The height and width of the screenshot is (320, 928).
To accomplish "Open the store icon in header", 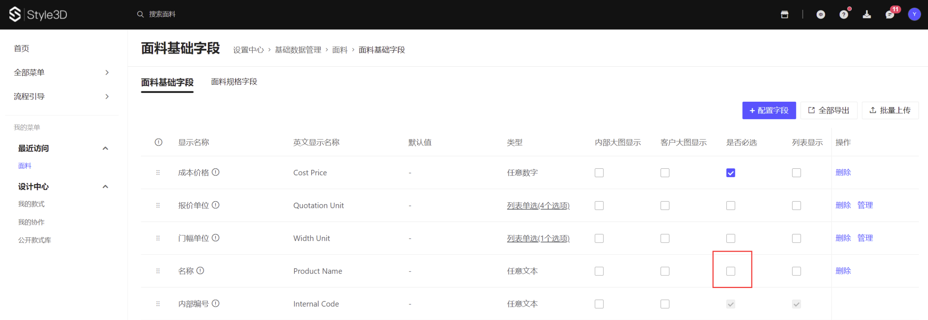I will 784,14.
